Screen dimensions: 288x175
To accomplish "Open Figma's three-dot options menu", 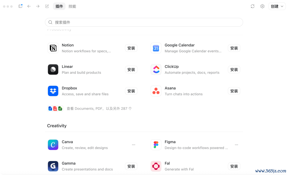I will click(236, 145).
